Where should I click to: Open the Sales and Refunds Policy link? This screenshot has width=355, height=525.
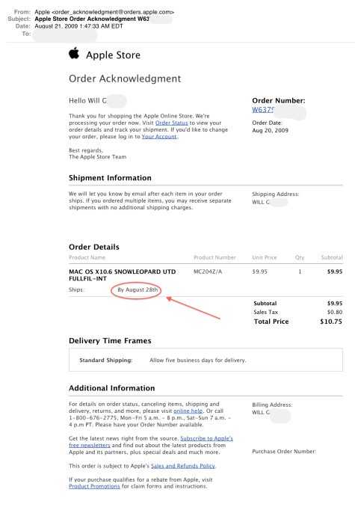pos(183,466)
